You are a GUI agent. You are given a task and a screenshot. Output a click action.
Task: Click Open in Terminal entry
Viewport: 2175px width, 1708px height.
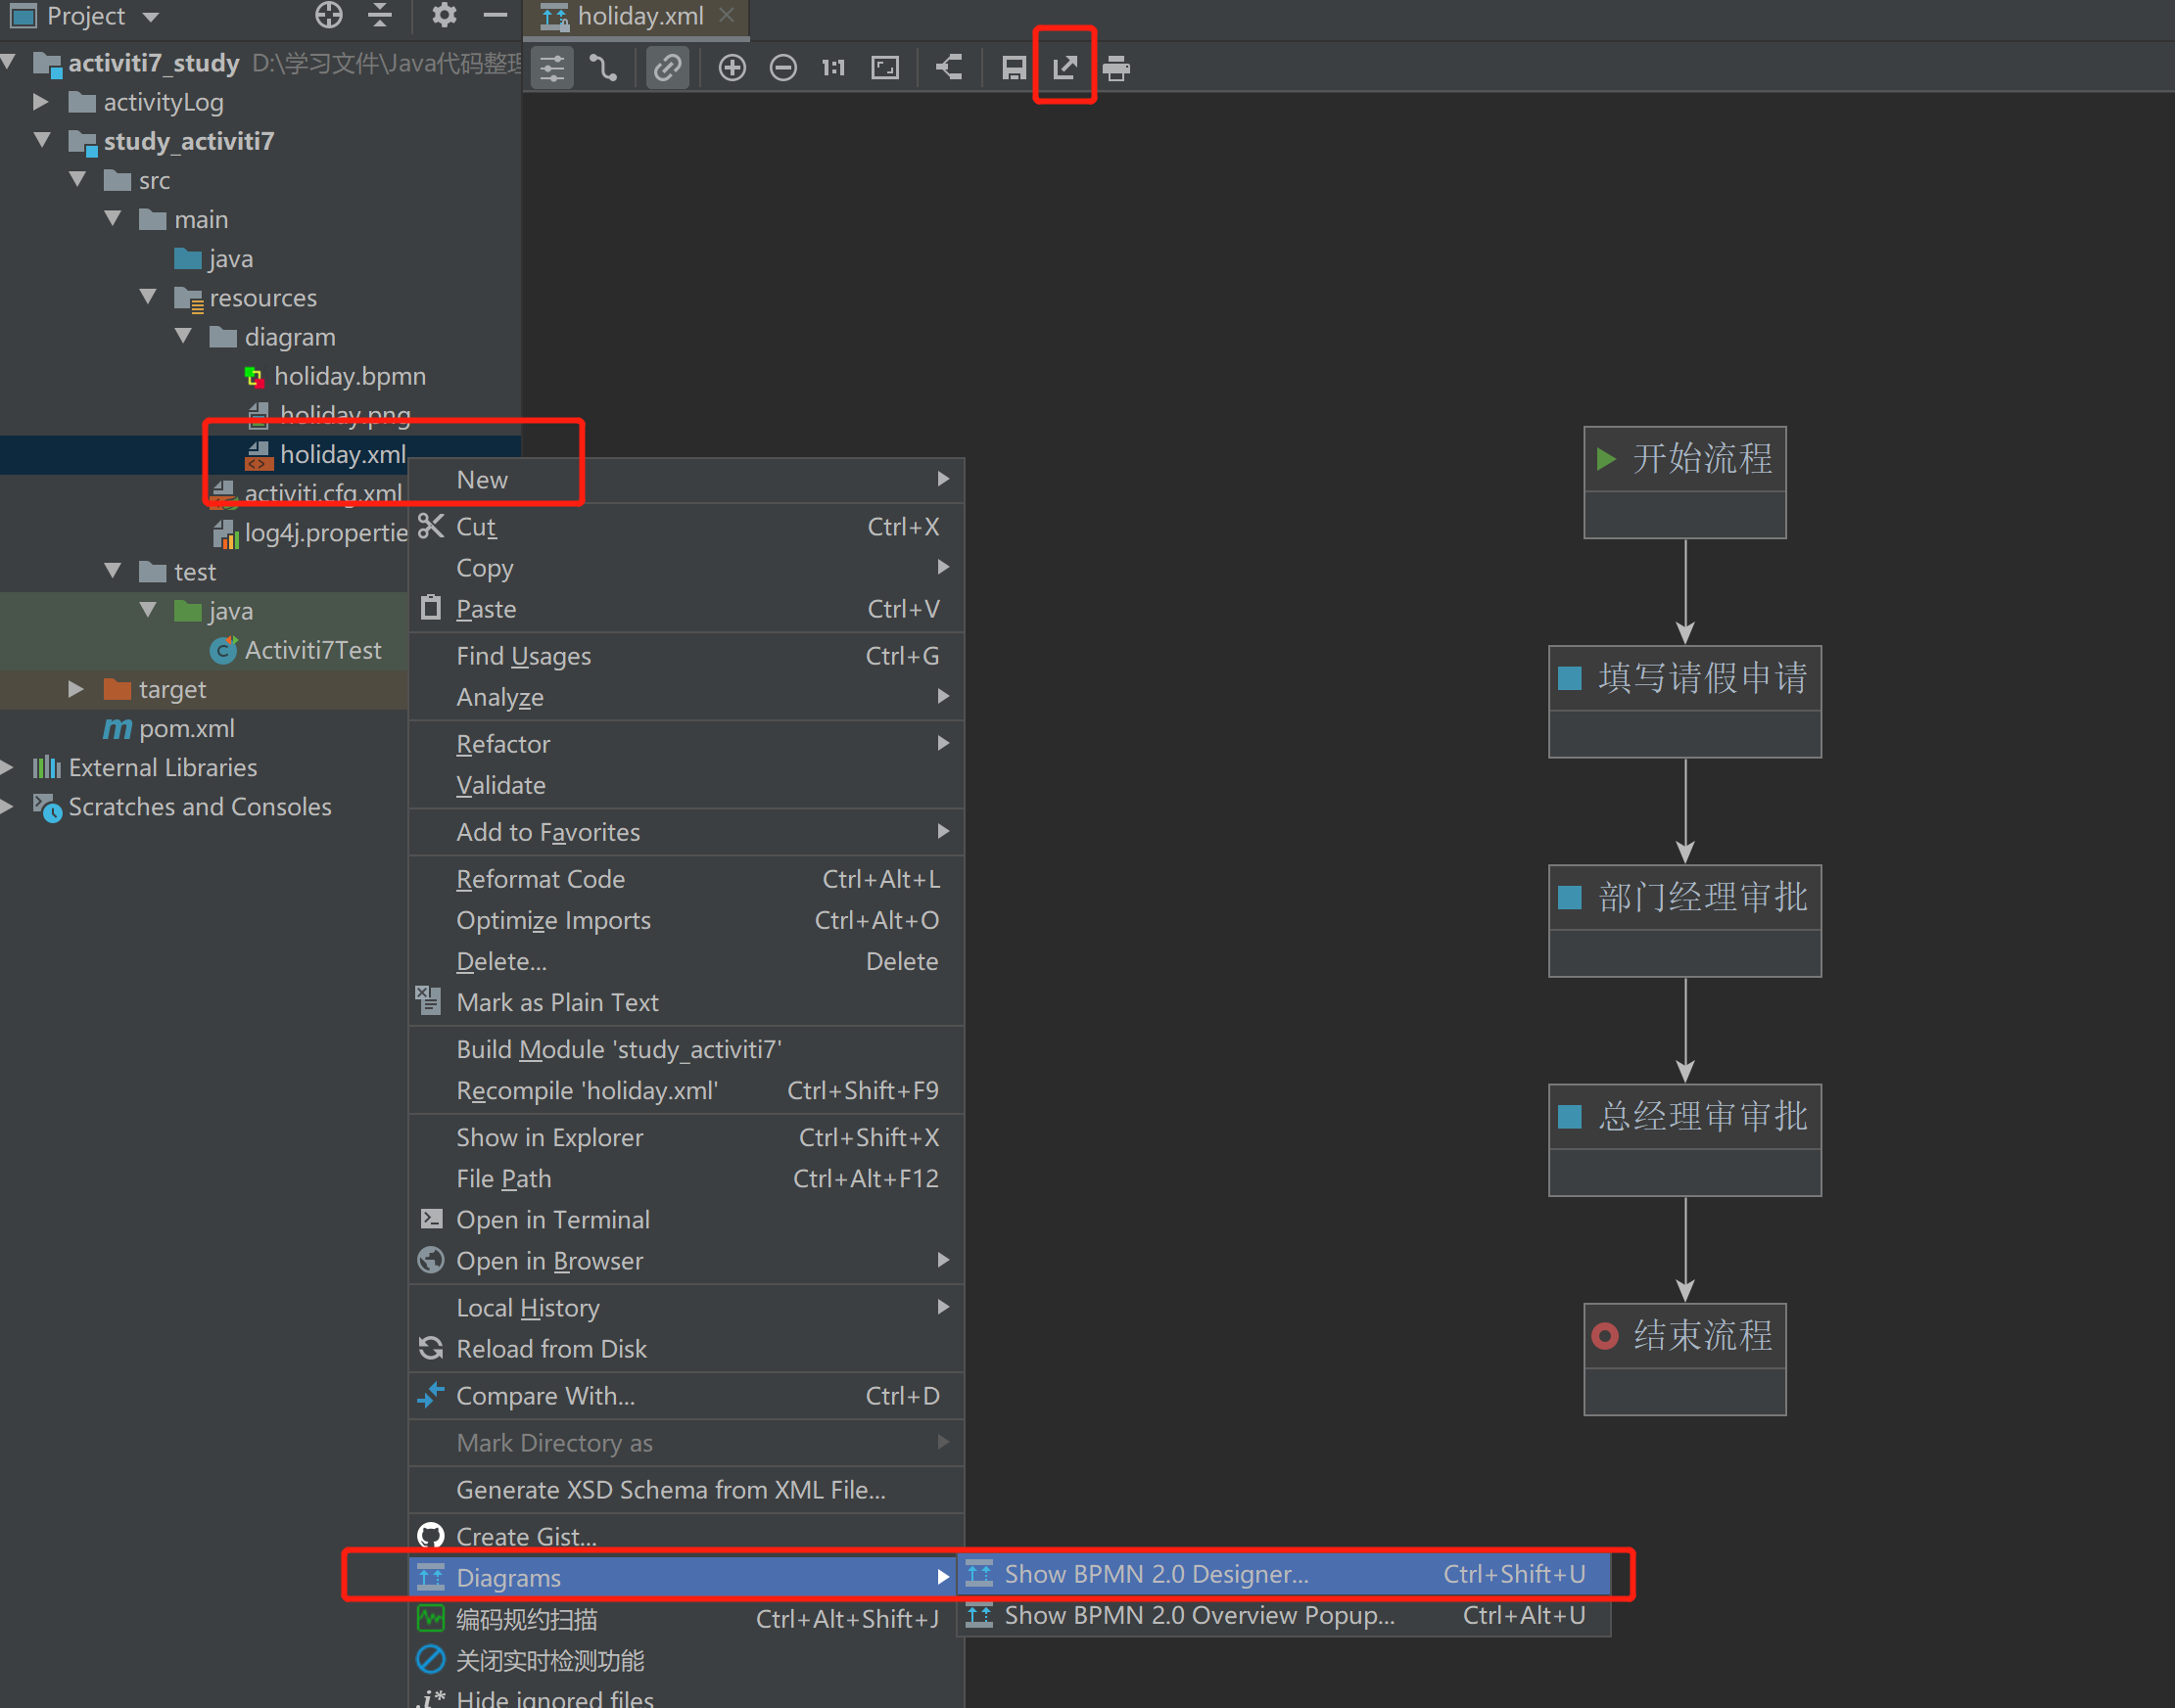click(686, 1218)
